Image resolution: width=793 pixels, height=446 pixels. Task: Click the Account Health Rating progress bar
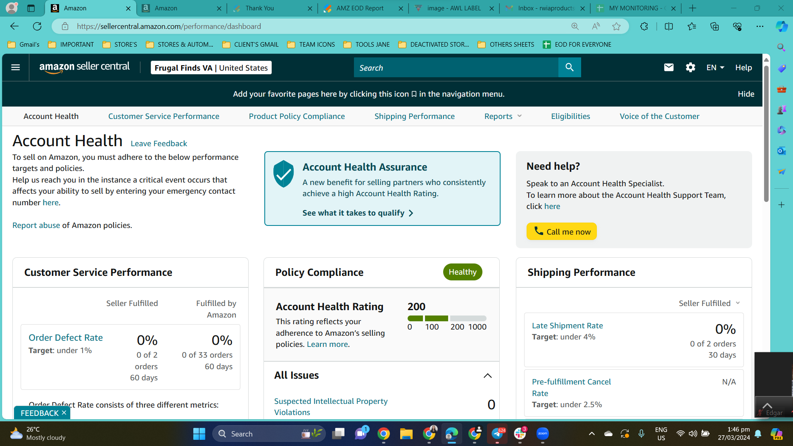(447, 318)
